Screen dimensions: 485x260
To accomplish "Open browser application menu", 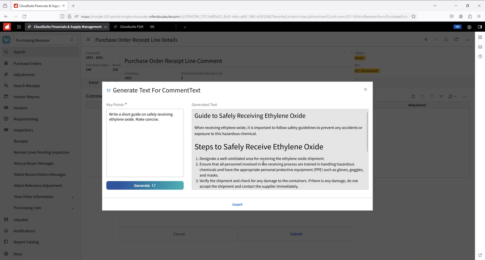I will [479, 16].
